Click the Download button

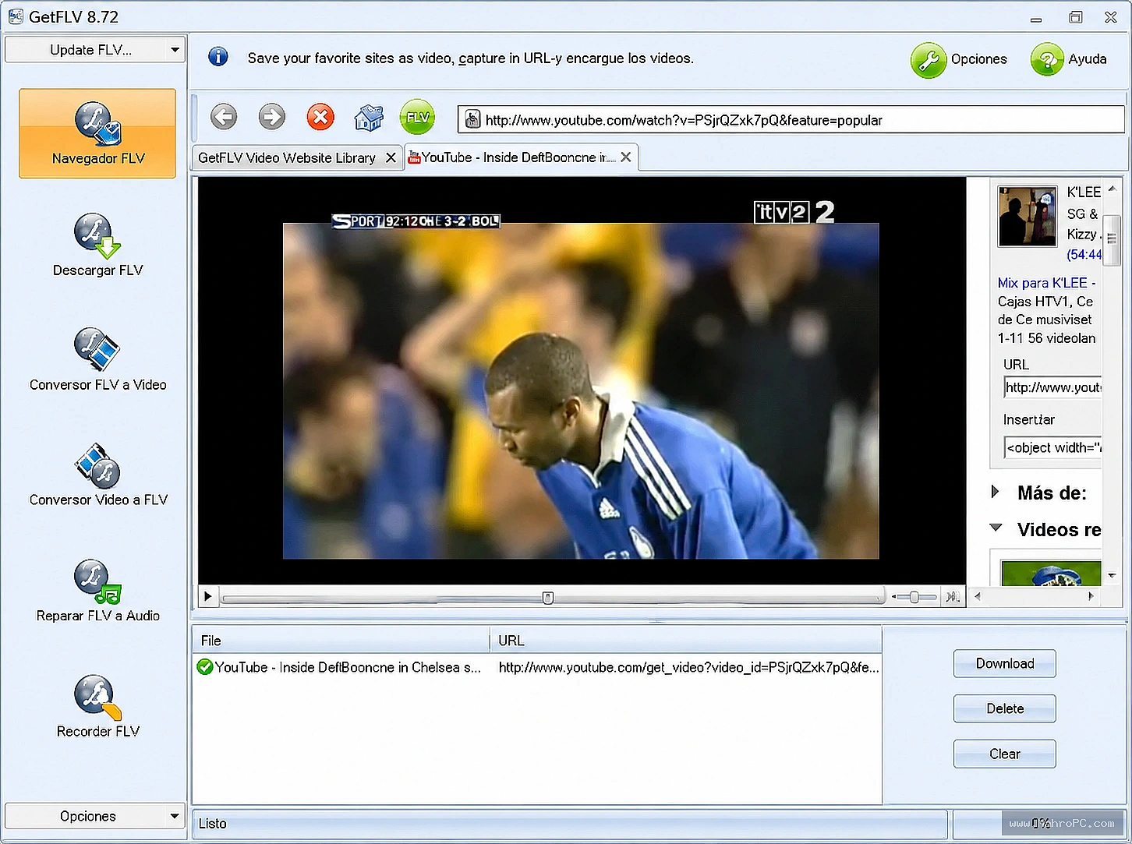coord(1005,663)
